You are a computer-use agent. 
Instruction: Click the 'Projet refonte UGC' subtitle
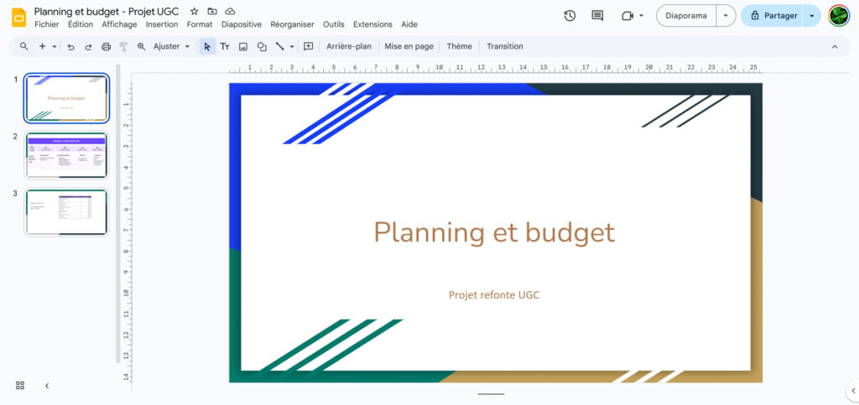(494, 295)
